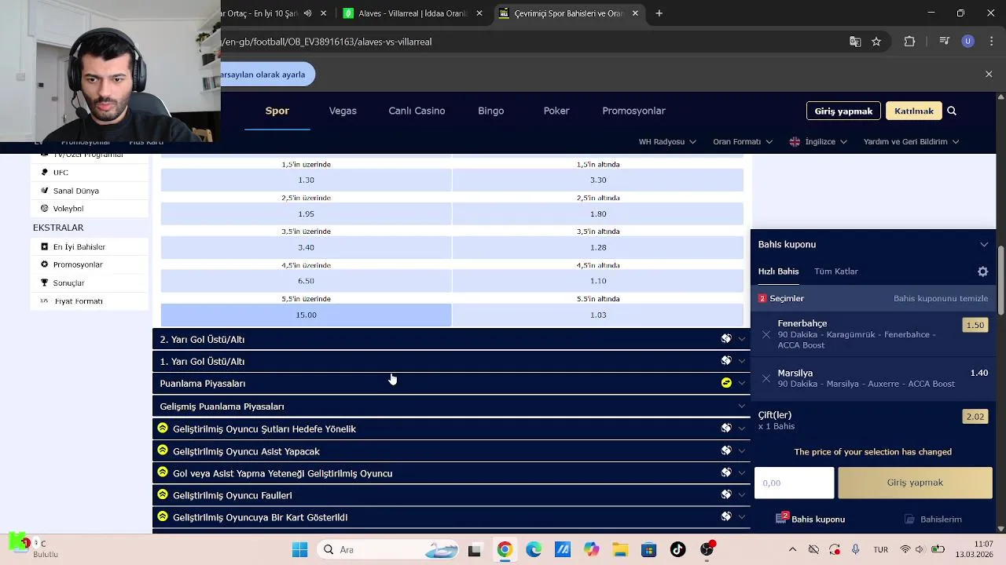Switch to Vegas section
Screen dimensions: 1006x565
[343, 111]
